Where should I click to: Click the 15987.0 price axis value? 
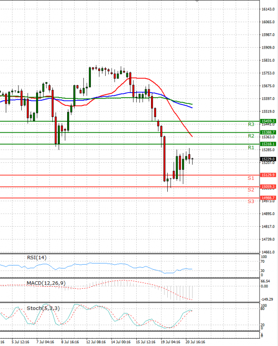tap(268, 35)
